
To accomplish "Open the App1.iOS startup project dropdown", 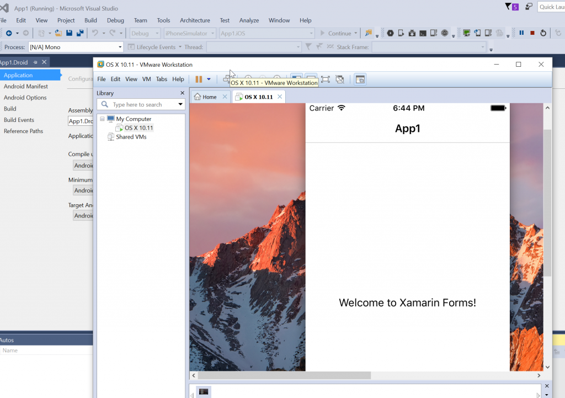I will pyautogui.click(x=267, y=33).
